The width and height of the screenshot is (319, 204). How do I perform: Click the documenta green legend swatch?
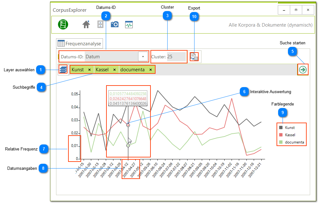281,142
